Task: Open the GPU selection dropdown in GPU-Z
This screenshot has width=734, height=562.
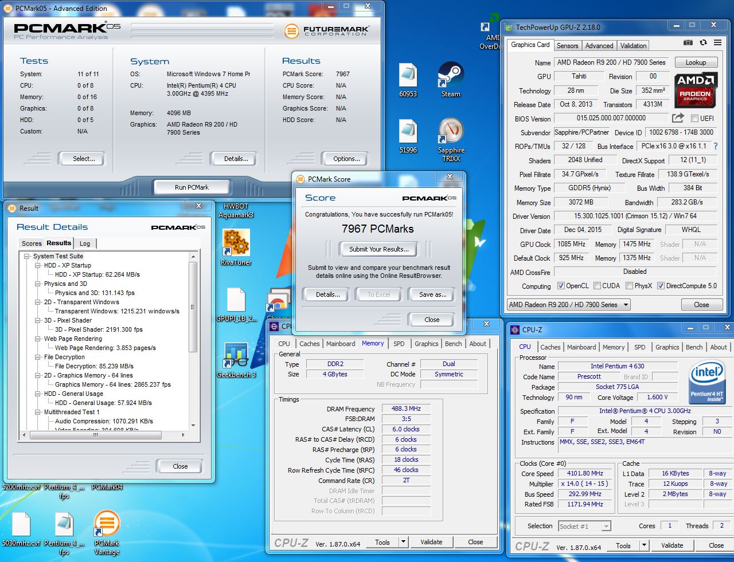Action: (569, 305)
